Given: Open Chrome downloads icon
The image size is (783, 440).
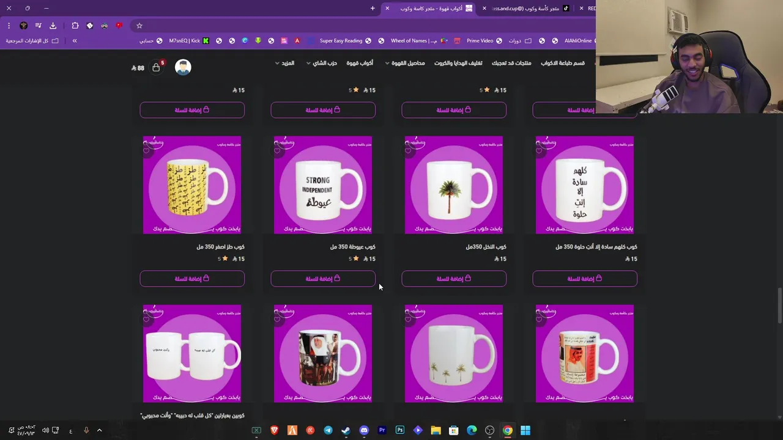Looking at the screenshot, I should 53,26.
